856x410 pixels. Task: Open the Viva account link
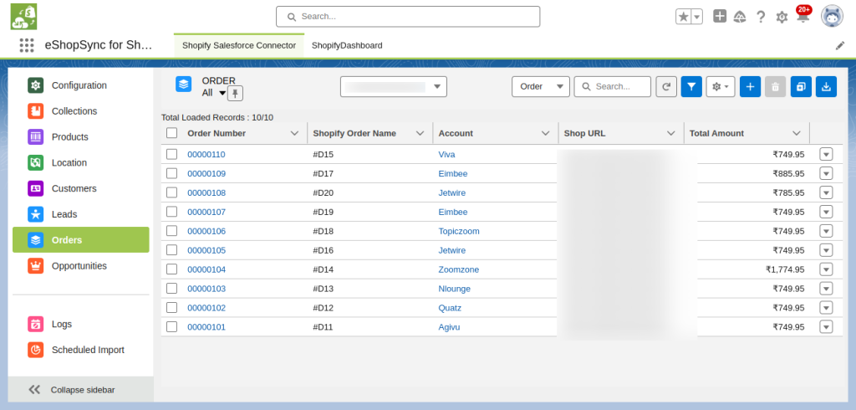(x=446, y=154)
